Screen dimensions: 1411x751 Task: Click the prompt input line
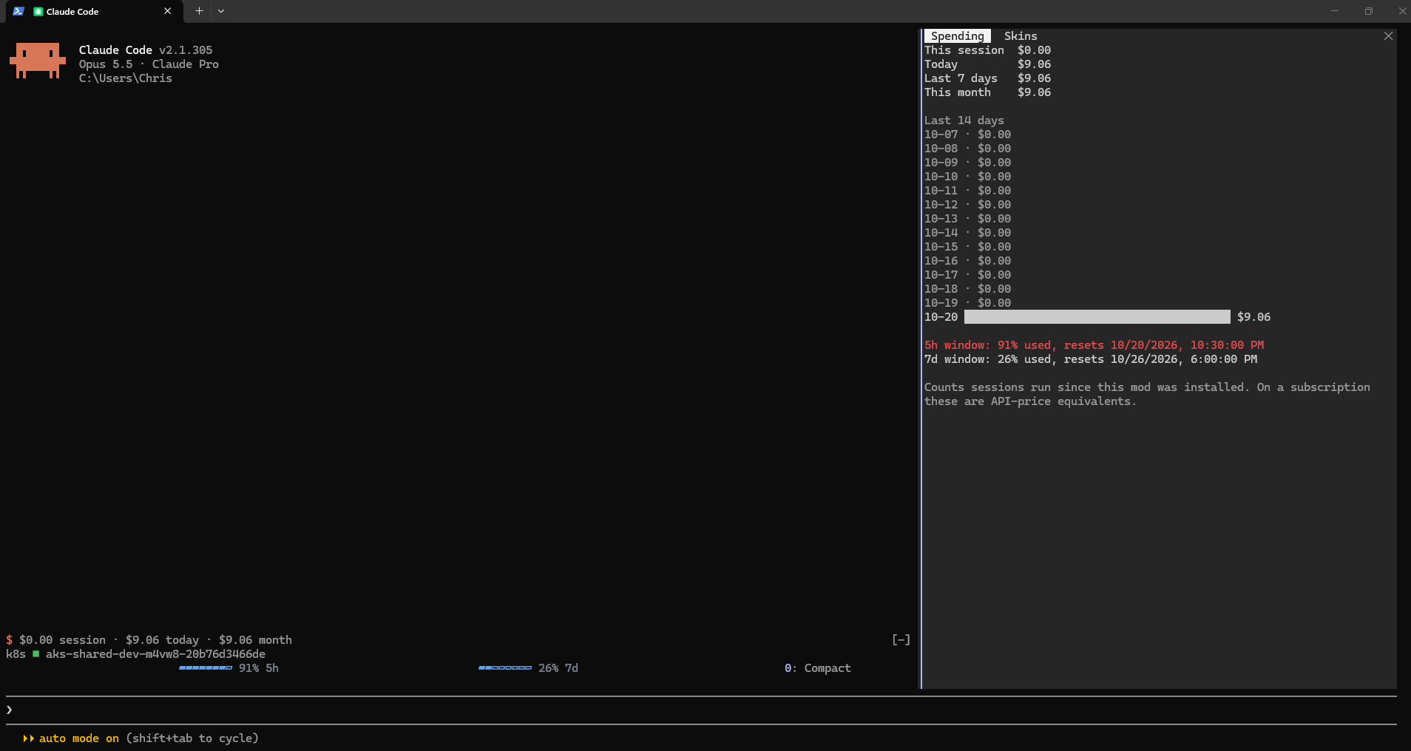701,710
